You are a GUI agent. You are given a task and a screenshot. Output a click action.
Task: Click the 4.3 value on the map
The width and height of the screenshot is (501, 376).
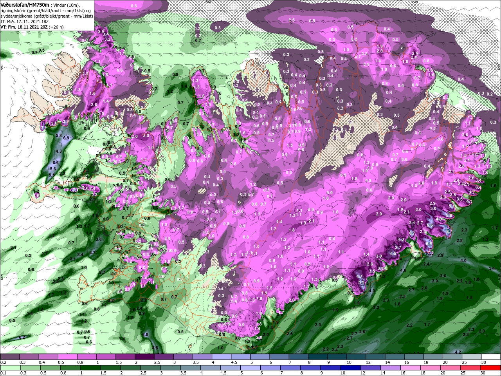59,151
